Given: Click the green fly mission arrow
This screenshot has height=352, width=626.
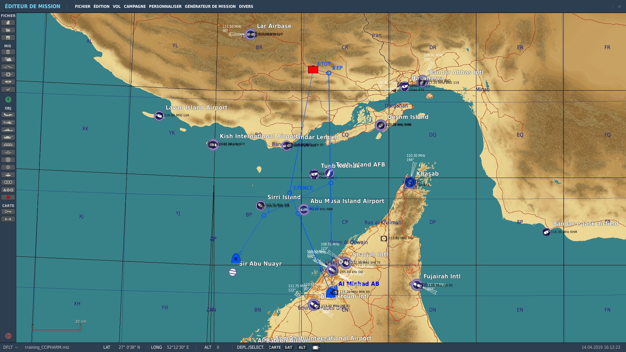Looking at the screenshot, I should click(x=8, y=99).
